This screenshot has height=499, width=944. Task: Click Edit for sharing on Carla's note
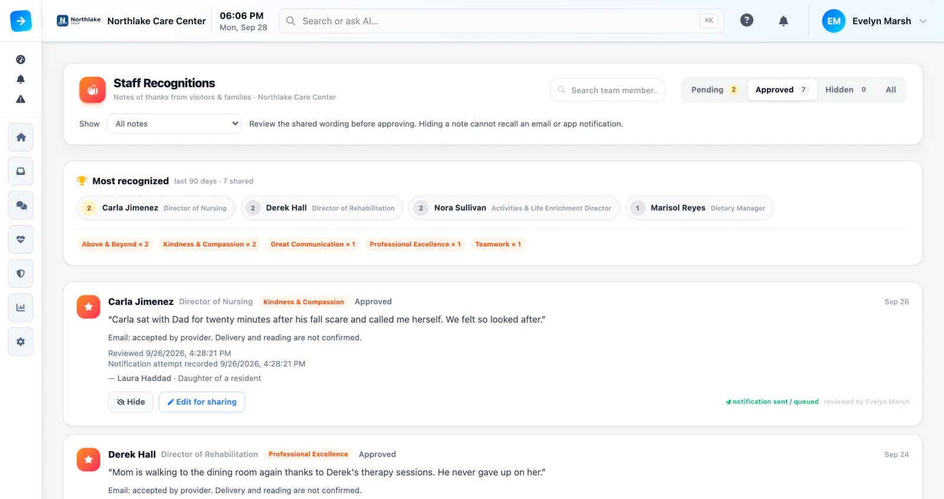point(202,402)
